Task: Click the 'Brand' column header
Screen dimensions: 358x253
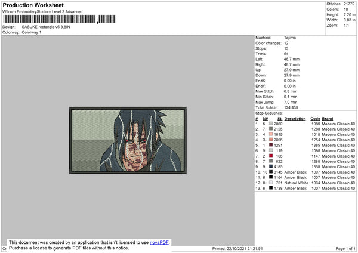Action: (328, 119)
